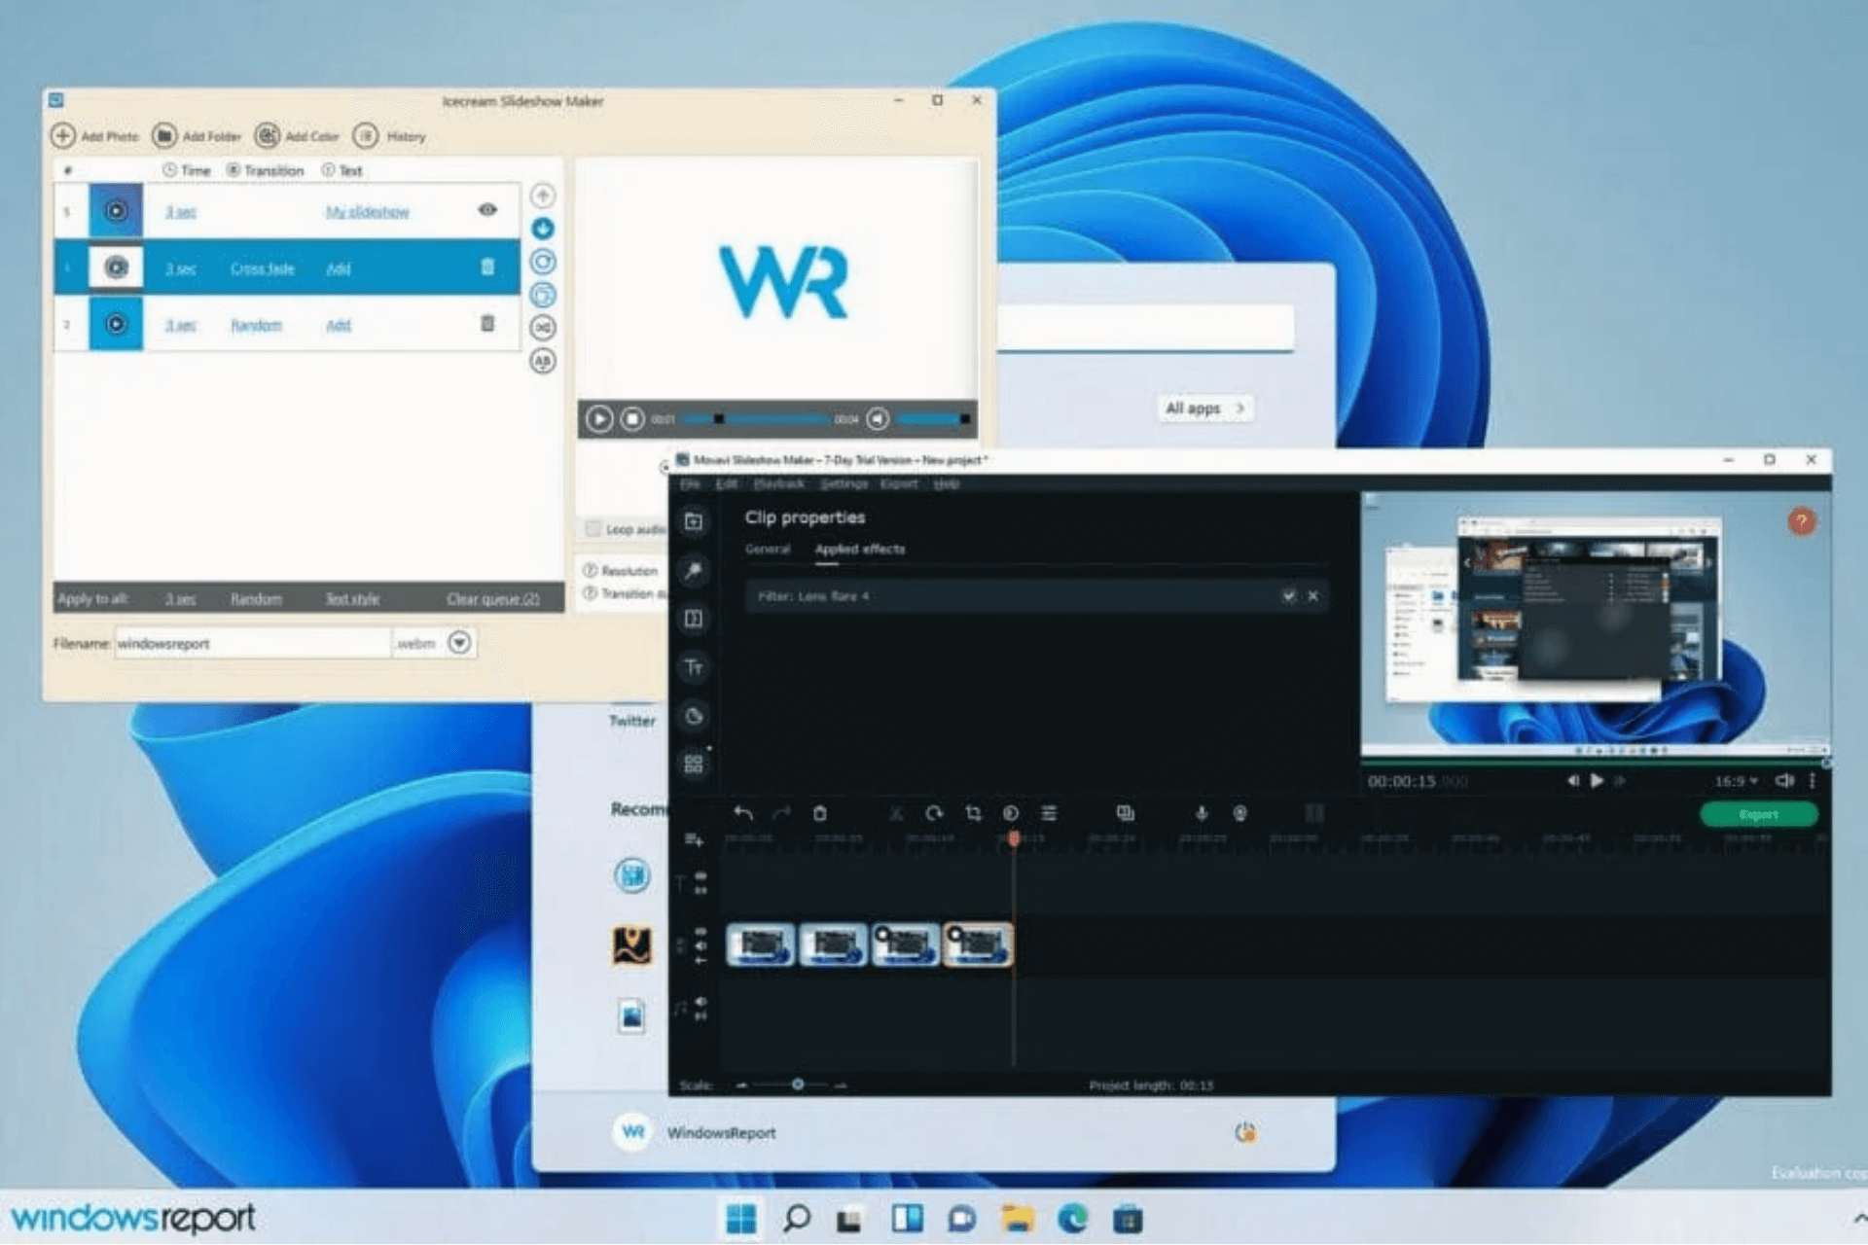Open All apps in the Start menu
Viewport: 1868px width, 1245px height.
point(1205,409)
